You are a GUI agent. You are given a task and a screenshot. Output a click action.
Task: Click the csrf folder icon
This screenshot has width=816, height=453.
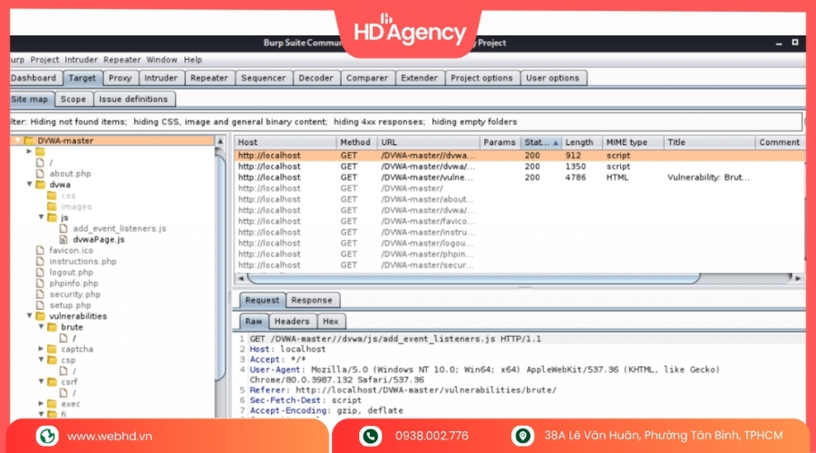pos(52,381)
